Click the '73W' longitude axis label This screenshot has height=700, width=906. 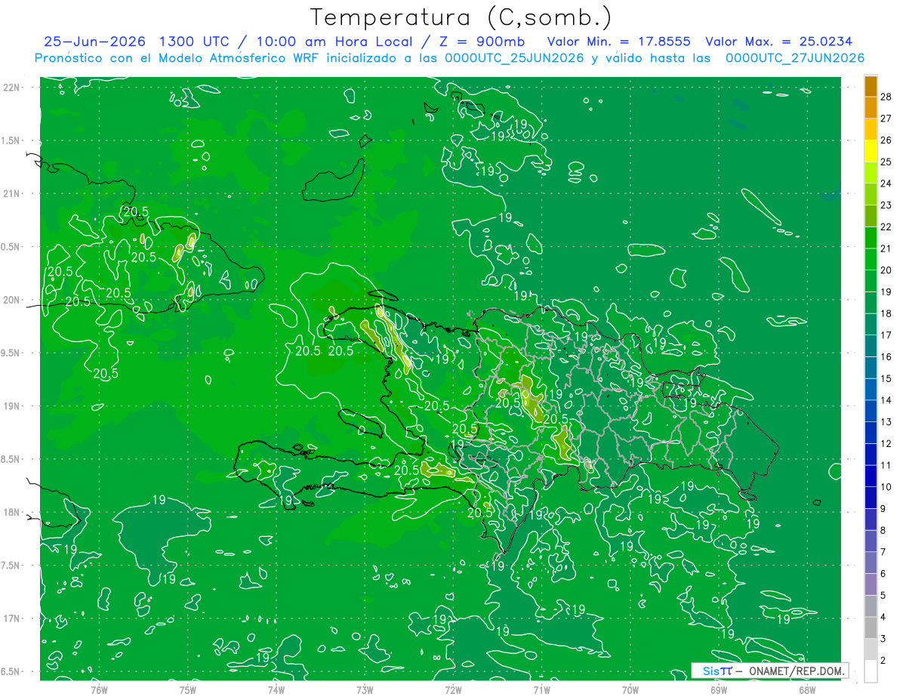pos(365,689)
